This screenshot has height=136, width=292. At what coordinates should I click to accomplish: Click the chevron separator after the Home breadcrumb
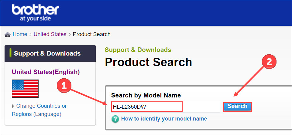click(30, 35)
